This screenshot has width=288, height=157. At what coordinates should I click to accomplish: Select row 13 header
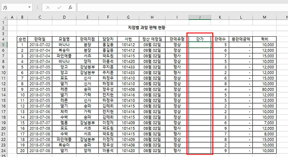click(4, 89)
